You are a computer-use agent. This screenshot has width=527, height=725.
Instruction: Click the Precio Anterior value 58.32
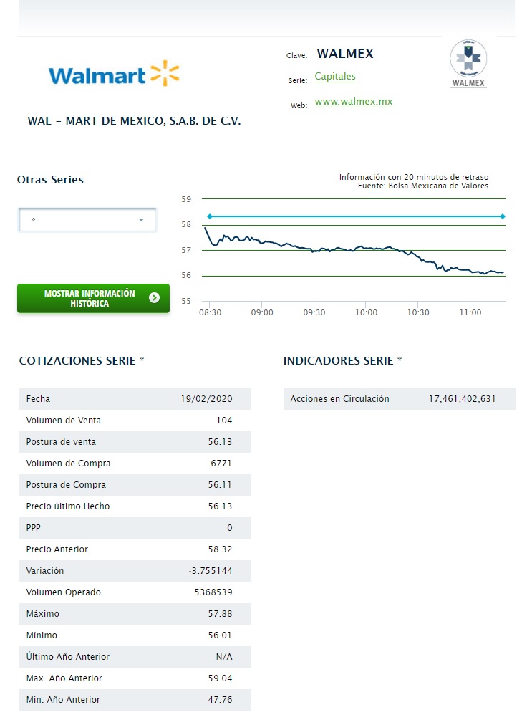pos(220,549)
